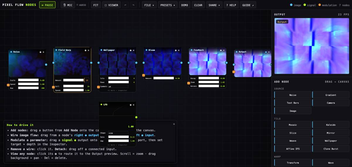Open the PRESETS dropdown

pyautogui.click(x=167, y=5)
